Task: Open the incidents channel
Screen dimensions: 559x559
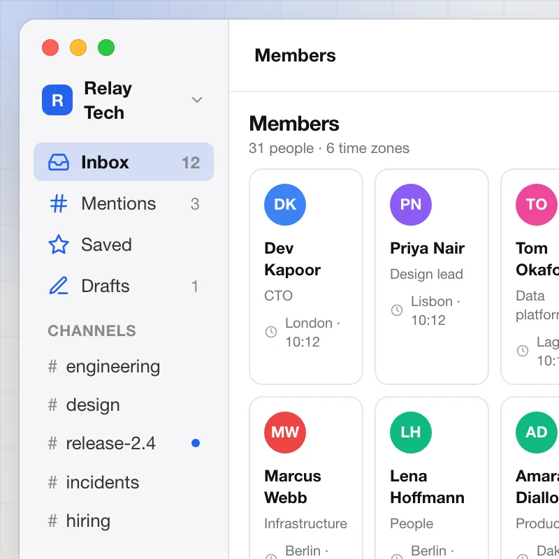Action: click(x=124, y=482)
